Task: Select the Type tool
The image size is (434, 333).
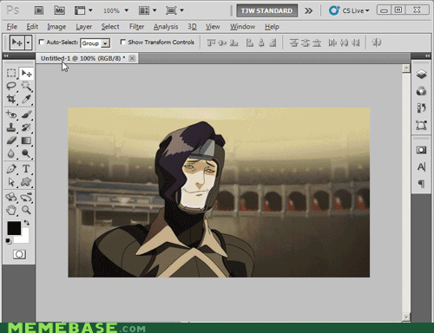Action: click(26, 169)
